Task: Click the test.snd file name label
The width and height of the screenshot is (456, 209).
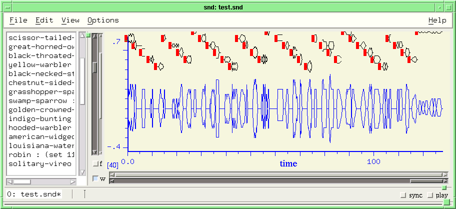Action: [34, 194]
